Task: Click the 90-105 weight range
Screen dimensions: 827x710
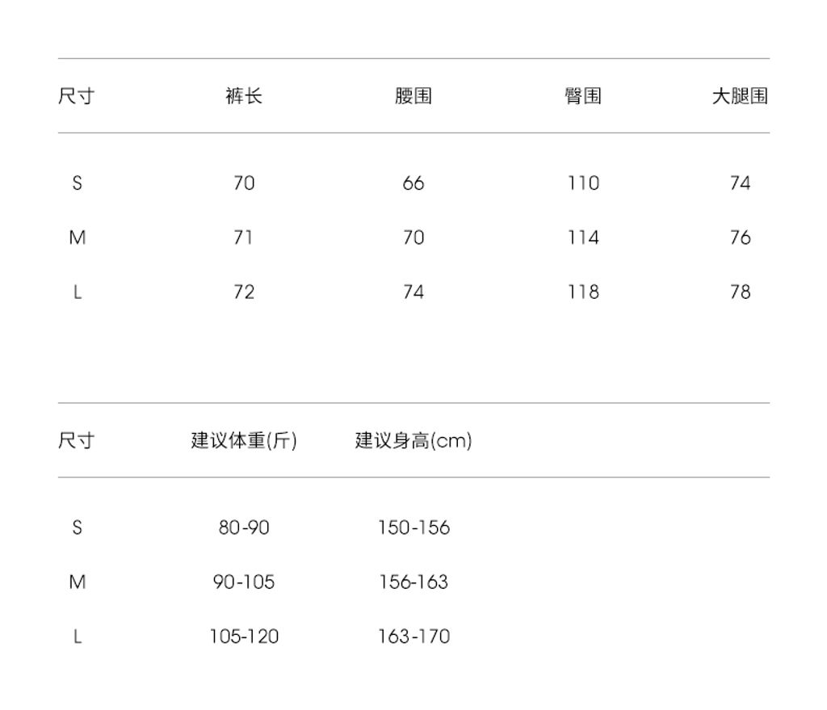Action: [244, 582]
